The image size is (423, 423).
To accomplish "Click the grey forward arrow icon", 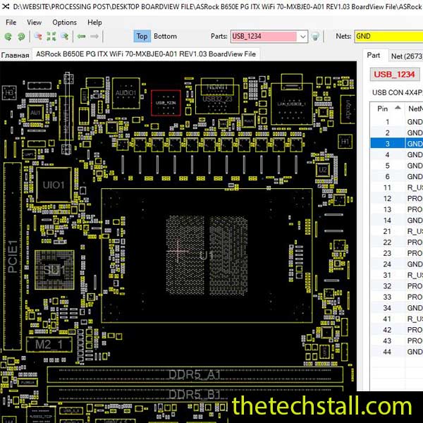I will click(x=95, y=36).
